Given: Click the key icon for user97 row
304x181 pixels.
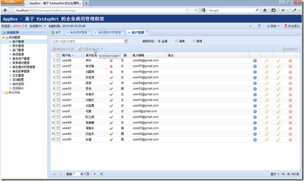Looking at the screenshot, I should (x=267, y=66).
